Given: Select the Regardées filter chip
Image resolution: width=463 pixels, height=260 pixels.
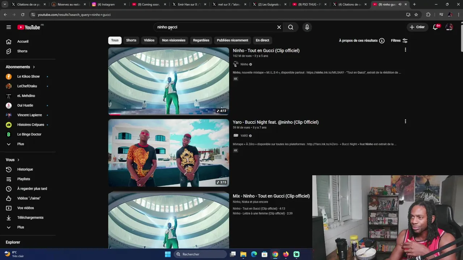Looking at the screenshot, I should point(201,40).
